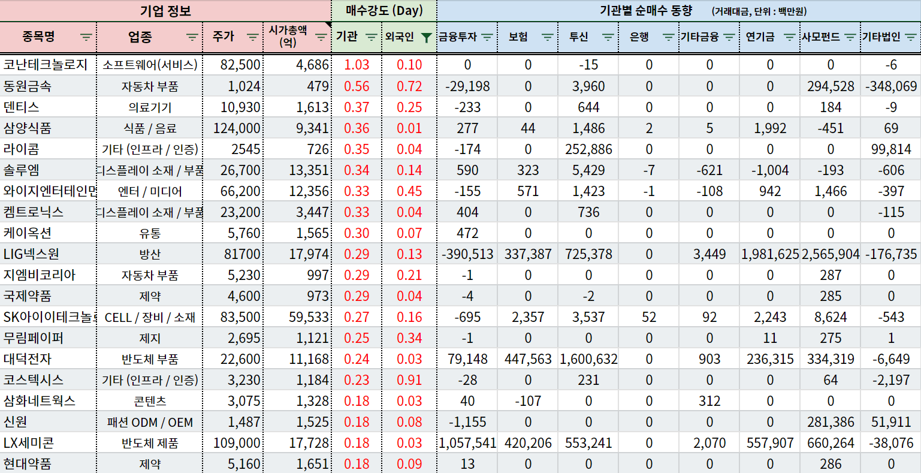
Task: Select the 1,600,632 투신 cell
Action: (x=588, y=358)
